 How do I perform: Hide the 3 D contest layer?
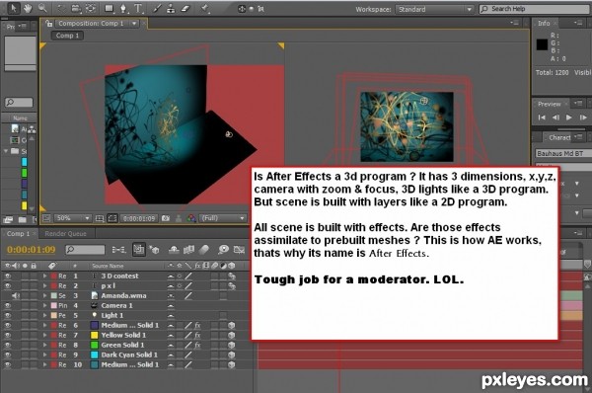point(8,276)
